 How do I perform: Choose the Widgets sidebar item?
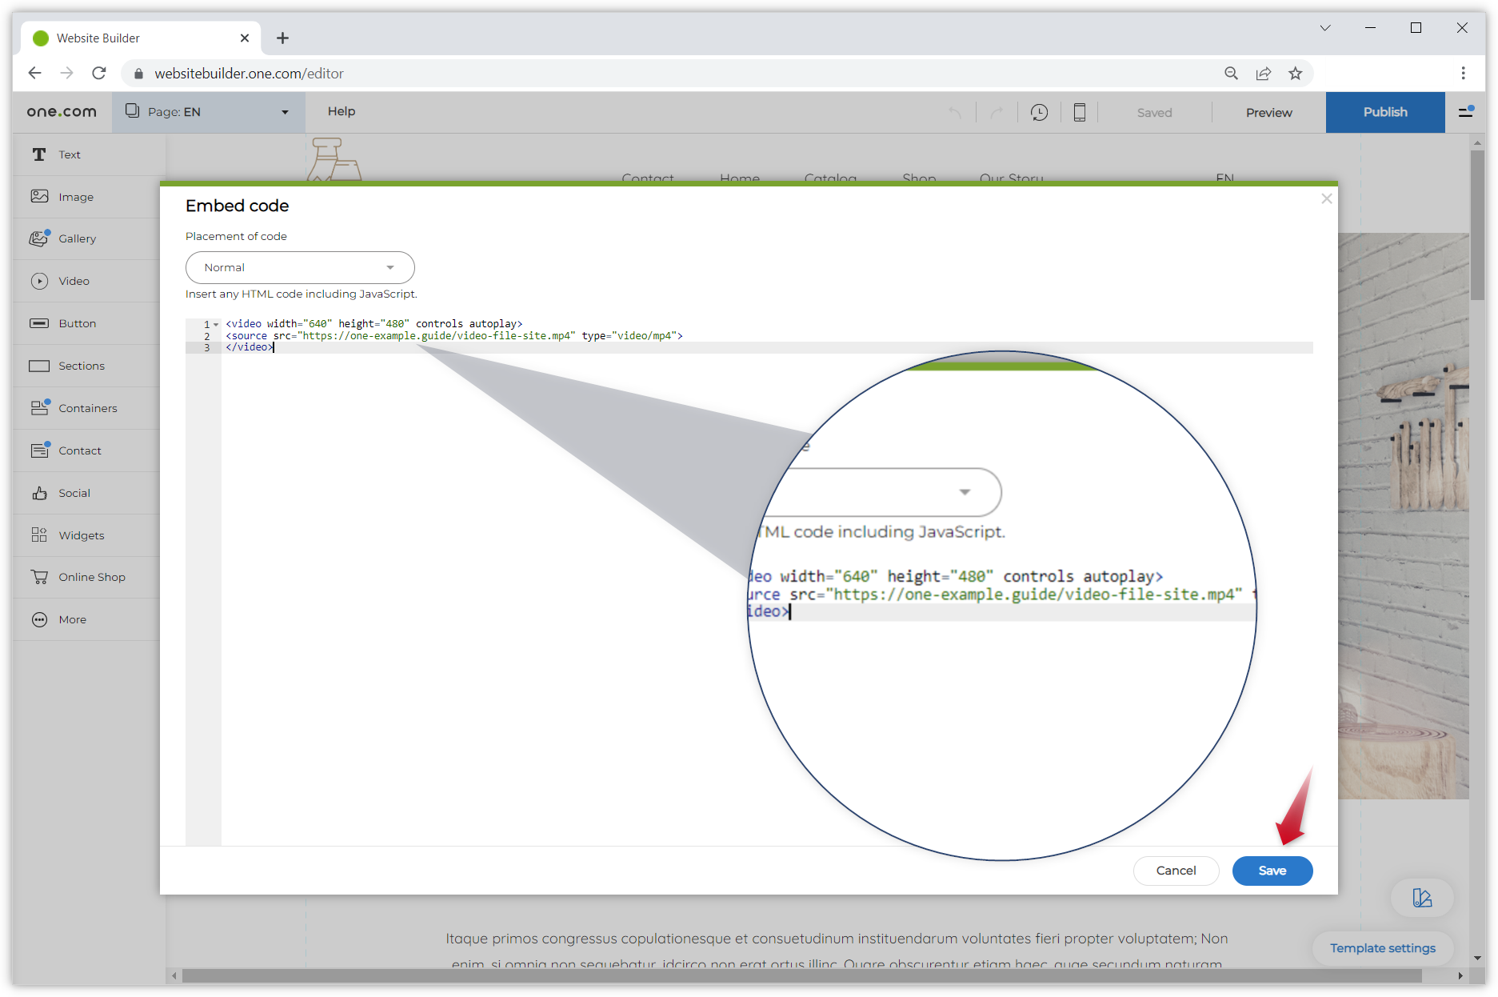point(81,535)
